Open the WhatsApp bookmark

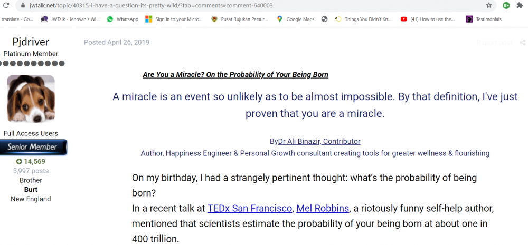(x=122, y=19)
